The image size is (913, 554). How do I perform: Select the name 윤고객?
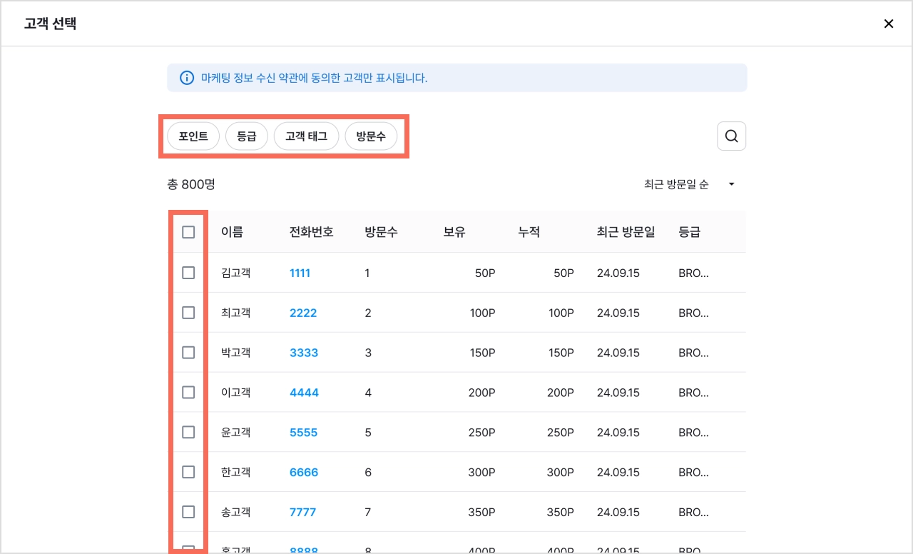tap(236, 433)
